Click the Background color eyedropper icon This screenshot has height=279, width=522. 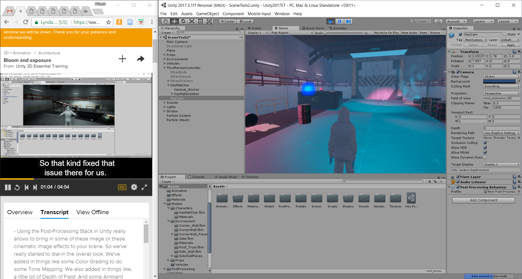click(518, 81)
